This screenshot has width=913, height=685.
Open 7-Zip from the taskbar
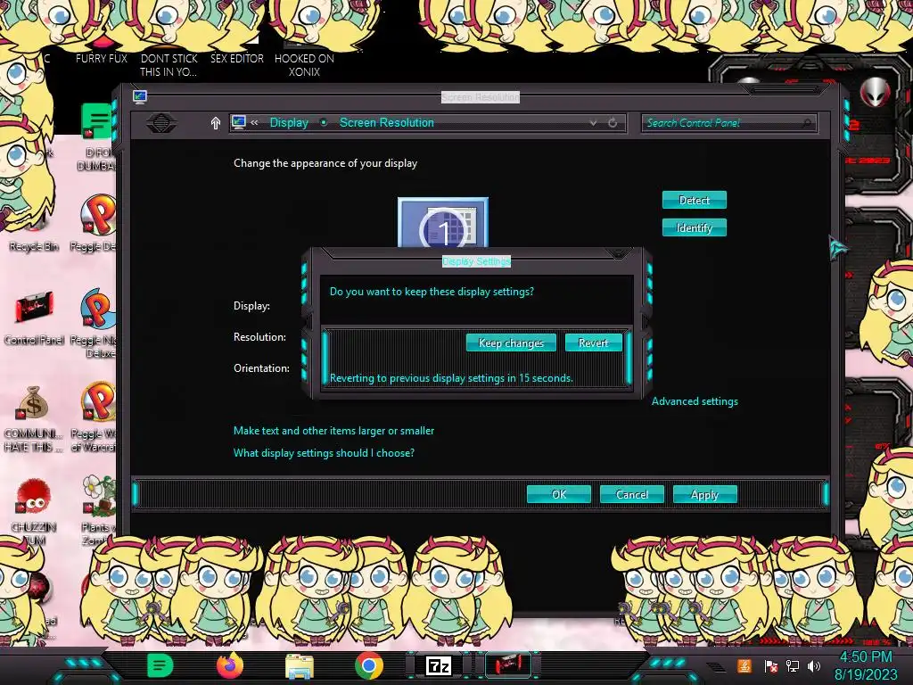tap(439, 665)
